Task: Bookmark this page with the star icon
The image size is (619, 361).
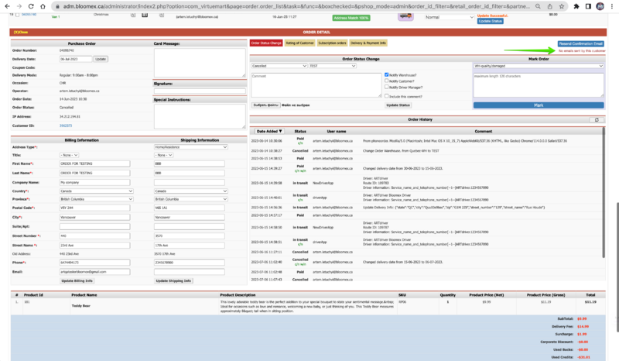Action: 562,6
